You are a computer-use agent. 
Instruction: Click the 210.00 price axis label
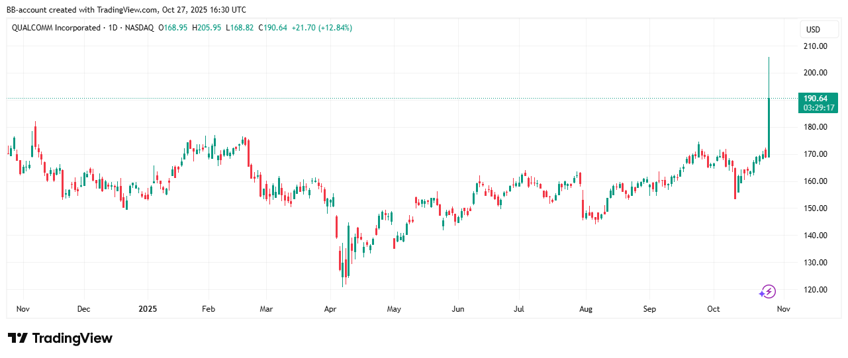[x=816, y=46]
